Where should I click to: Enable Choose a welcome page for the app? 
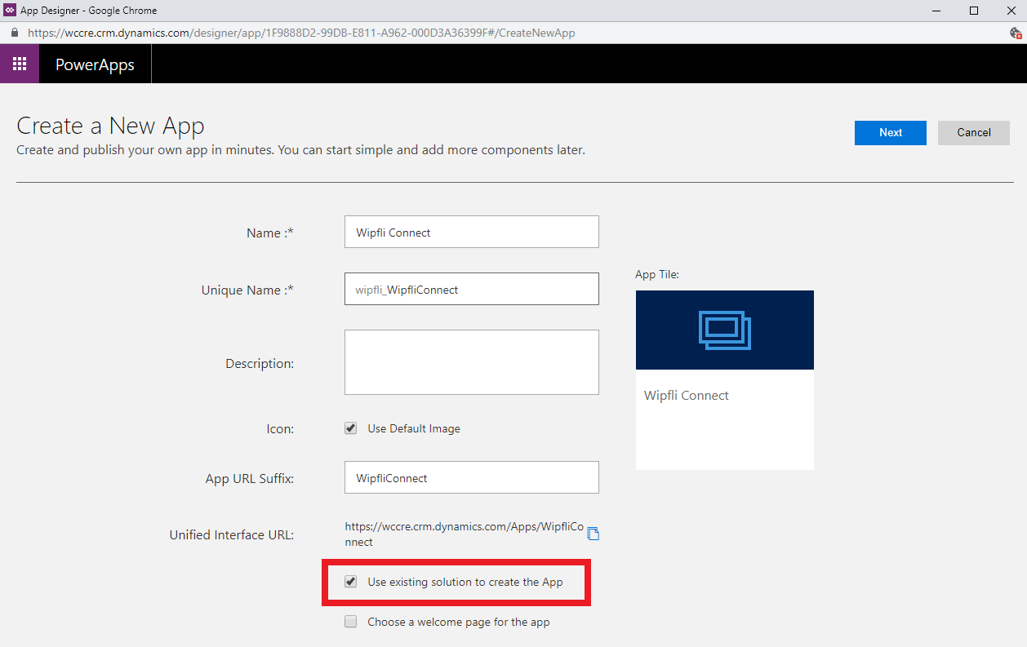351,622
